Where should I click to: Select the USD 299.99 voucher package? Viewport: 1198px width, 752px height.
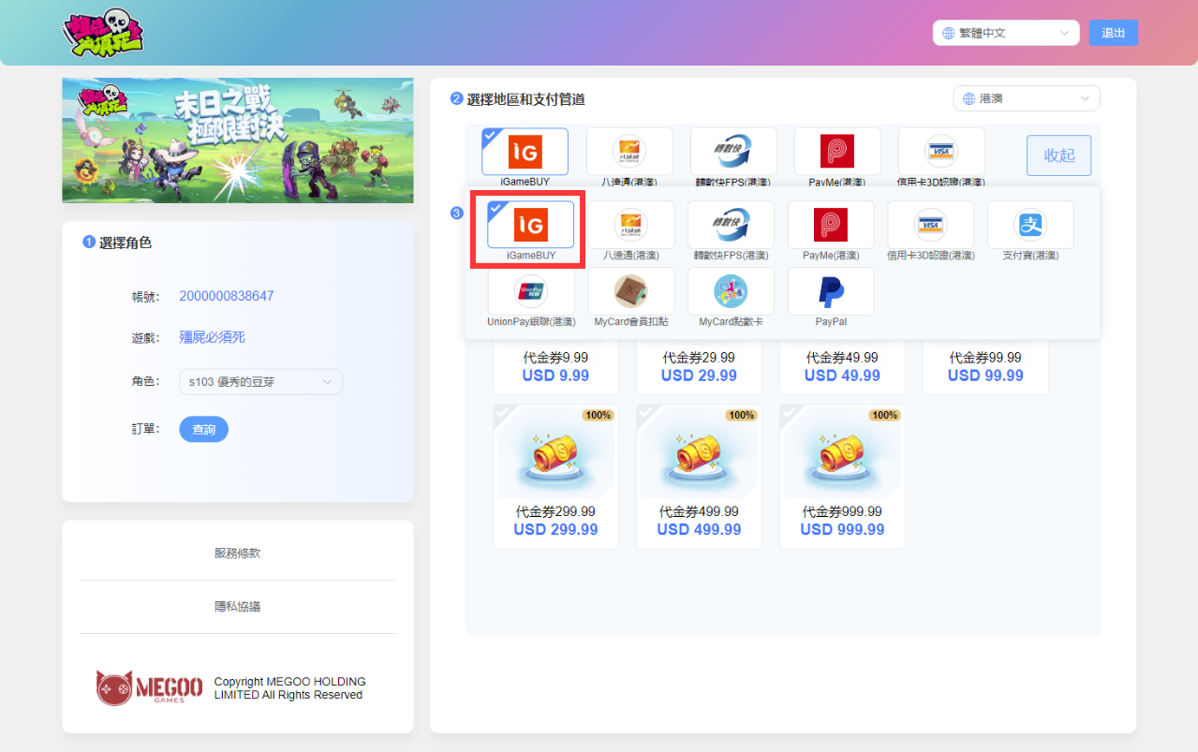tap(555, 476)
